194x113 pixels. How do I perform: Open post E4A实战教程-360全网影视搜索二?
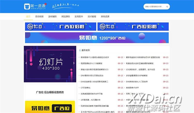[94, 82]
